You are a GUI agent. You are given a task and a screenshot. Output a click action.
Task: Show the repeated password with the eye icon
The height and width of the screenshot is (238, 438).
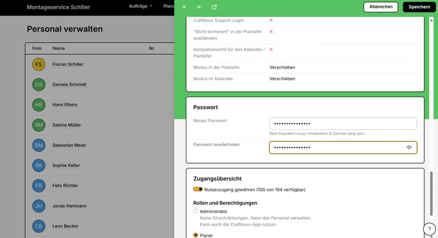[409, 147]
